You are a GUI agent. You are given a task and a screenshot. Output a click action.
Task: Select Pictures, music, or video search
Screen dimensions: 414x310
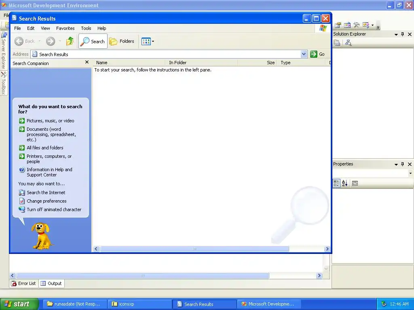(x=50, y=121)
